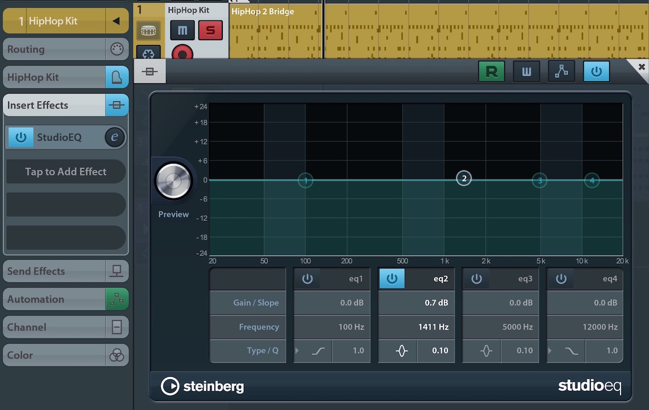Toggle the Write automation button

pos(526,72)
